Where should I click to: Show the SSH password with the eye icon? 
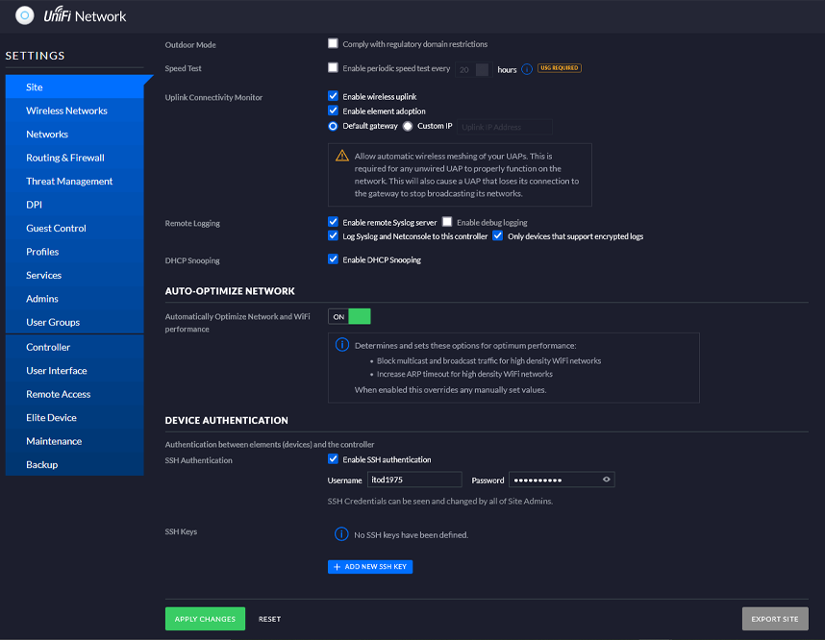606,480
